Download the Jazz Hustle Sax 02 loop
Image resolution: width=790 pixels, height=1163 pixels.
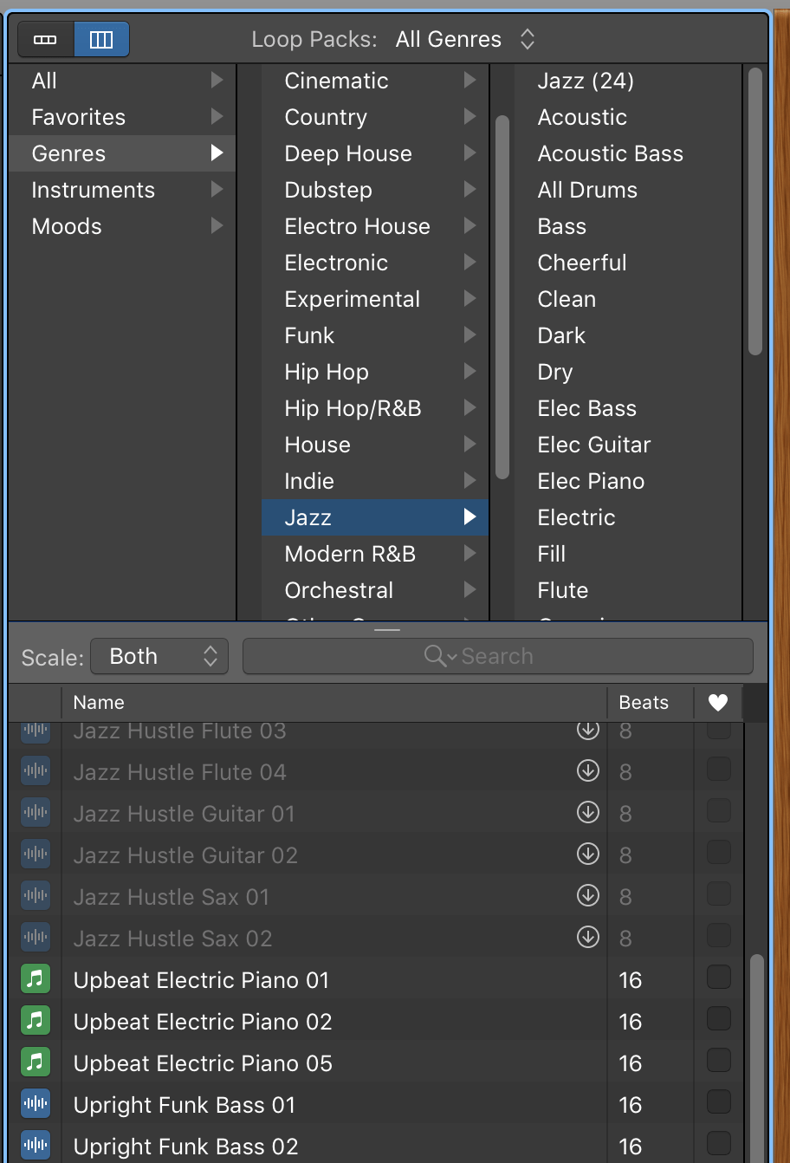[588, 938]
